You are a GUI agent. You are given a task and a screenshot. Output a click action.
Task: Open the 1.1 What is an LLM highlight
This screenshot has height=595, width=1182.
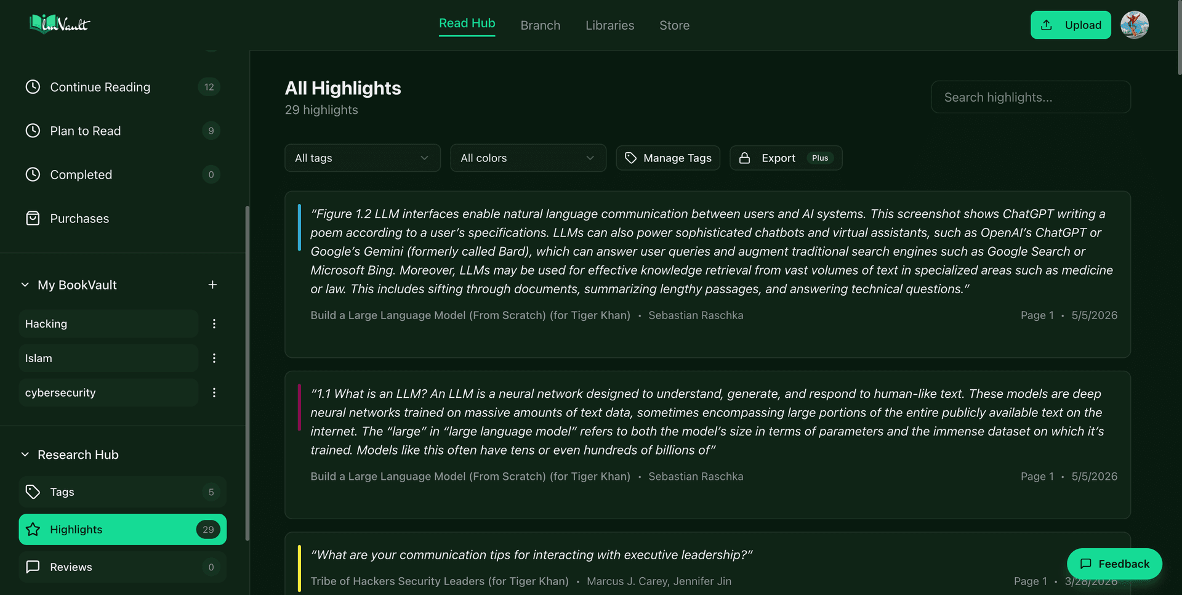coord(707,445)
